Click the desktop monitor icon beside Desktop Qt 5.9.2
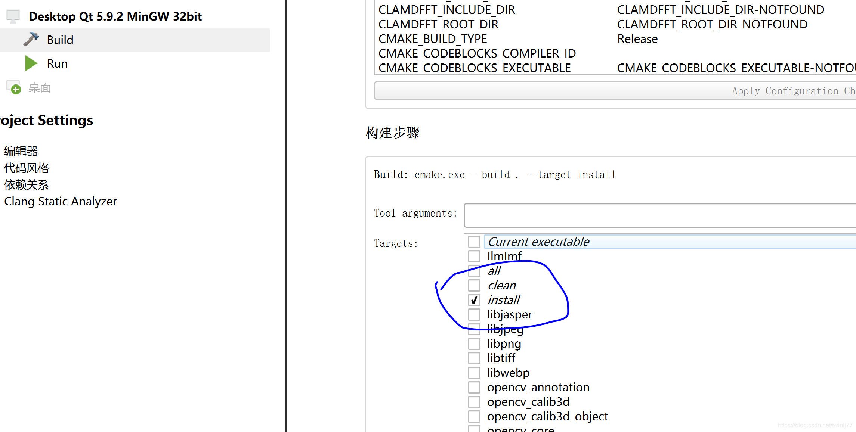This screenshot has width=856, height=432. click(x=13, y=16)
